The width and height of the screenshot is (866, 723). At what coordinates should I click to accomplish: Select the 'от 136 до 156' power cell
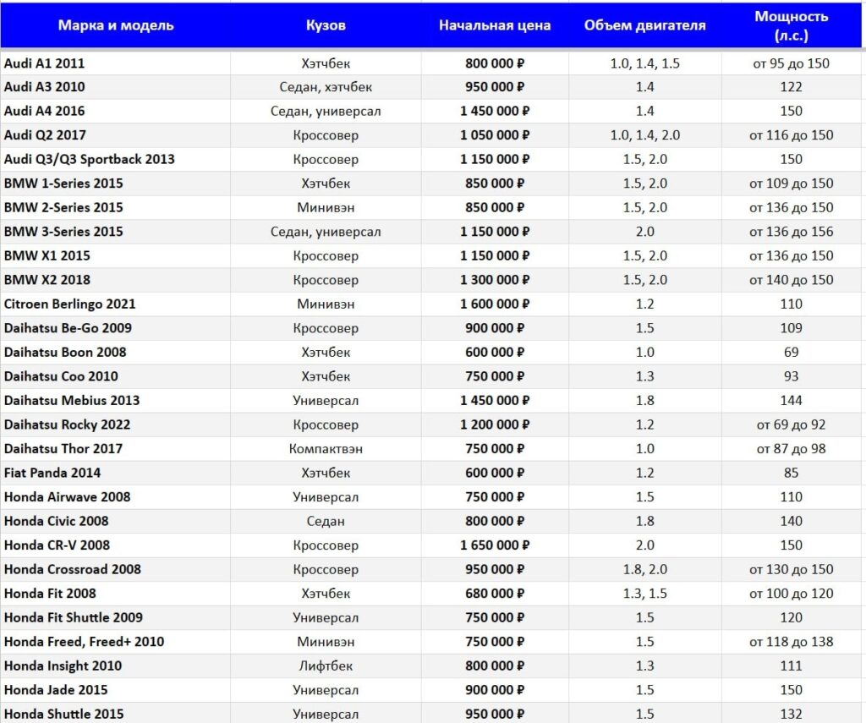[x=792, y=232]
